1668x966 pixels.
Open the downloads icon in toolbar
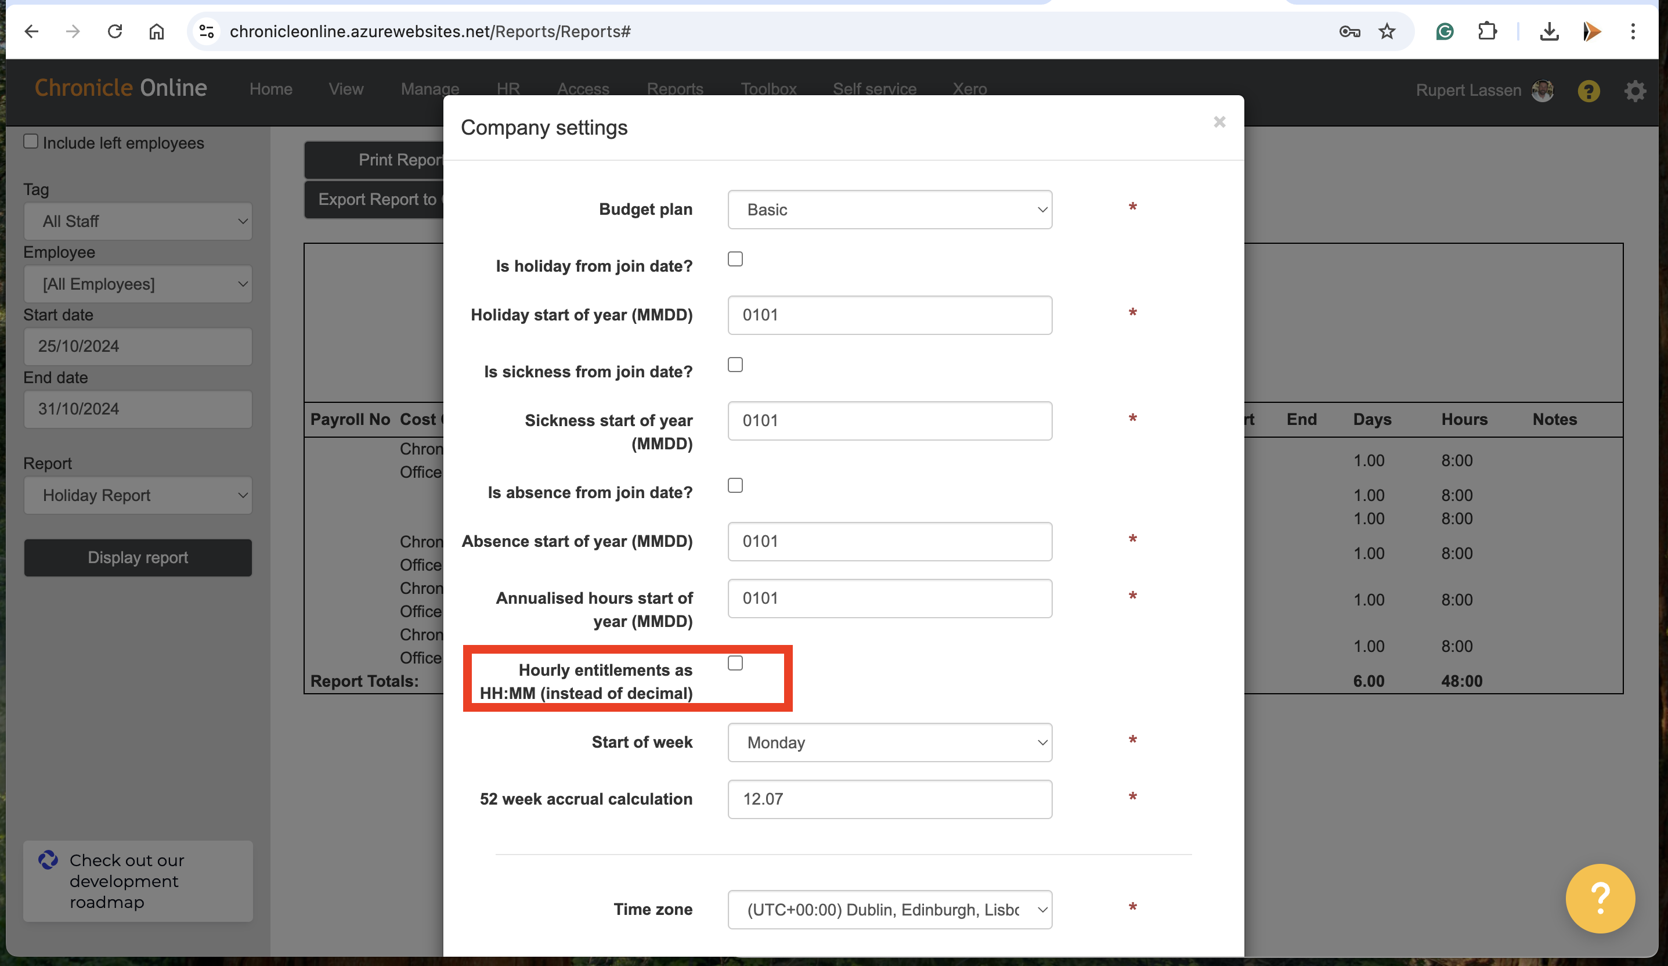click(1549, 31)
